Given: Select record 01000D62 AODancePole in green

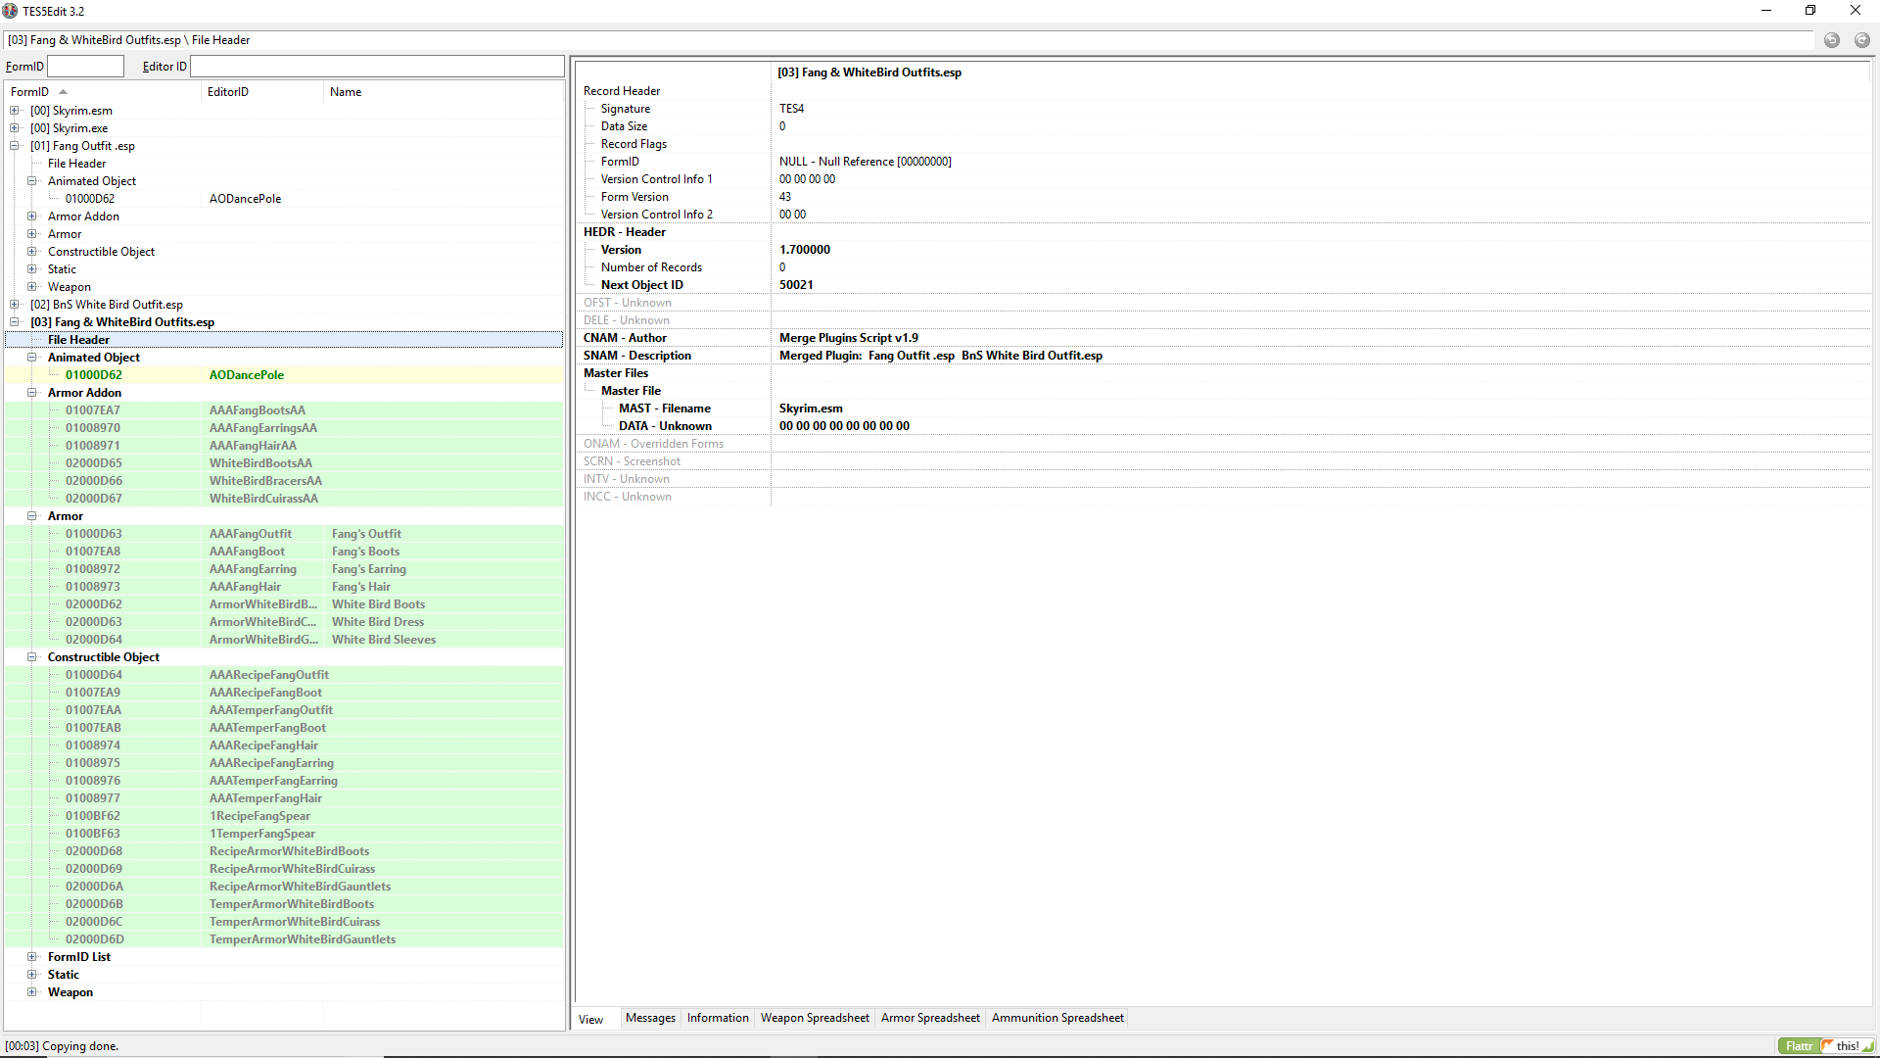Looking at the screenshot, I should [284, 375].
